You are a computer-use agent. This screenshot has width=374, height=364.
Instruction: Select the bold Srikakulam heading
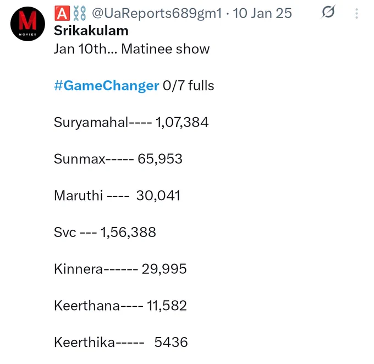pyautogui.click(x=91, y=31)
